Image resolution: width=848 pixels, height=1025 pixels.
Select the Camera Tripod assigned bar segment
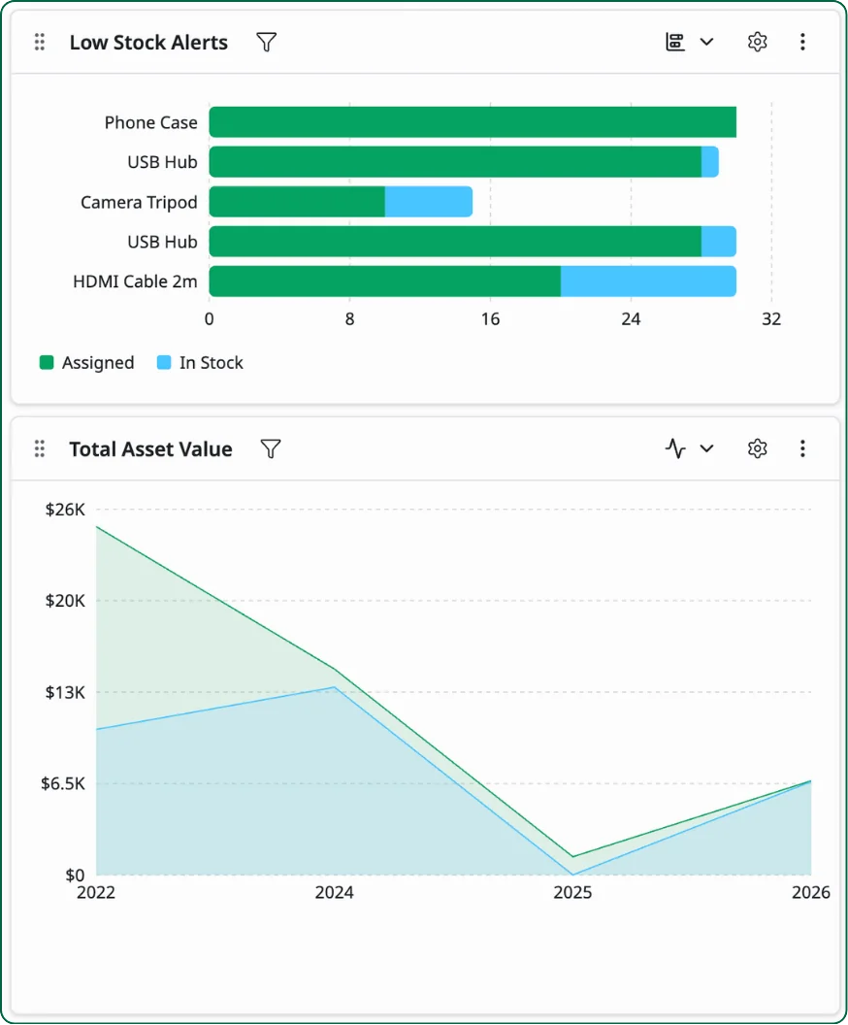click(x=297, y=201)
